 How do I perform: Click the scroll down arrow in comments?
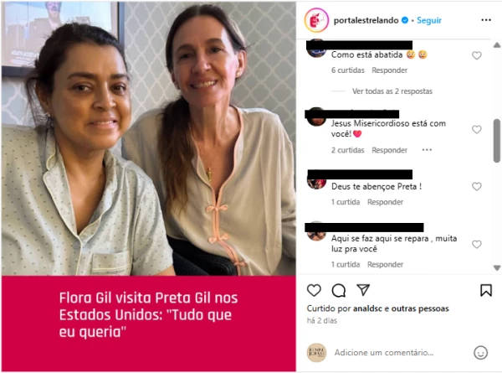(497, 267)
